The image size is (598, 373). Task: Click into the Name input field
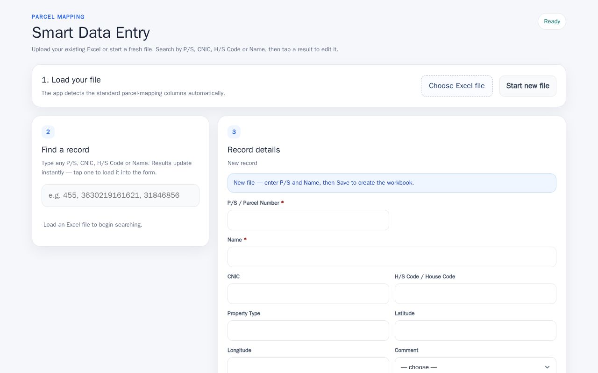pos(392,257)
